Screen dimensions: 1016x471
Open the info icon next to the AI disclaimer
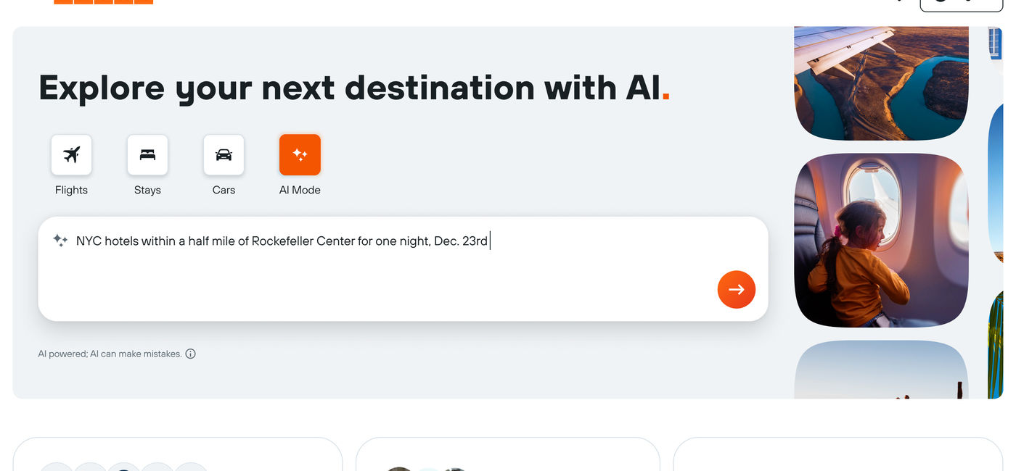190,353
